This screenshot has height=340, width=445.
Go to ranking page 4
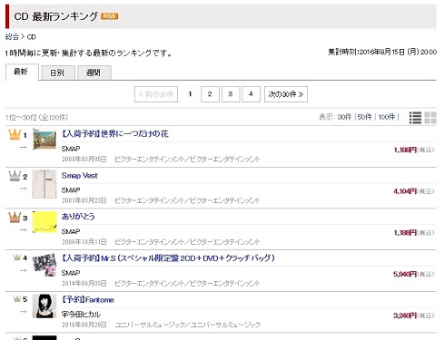[x=251, y=94]
